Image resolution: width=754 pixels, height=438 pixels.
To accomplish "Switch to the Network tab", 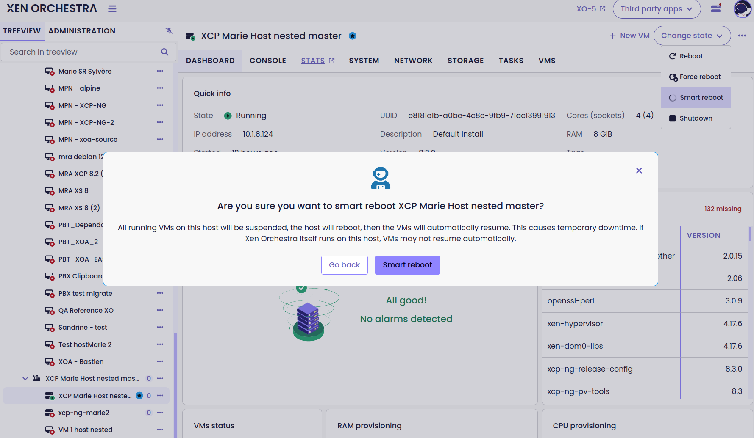I will (x=413, y=61).
